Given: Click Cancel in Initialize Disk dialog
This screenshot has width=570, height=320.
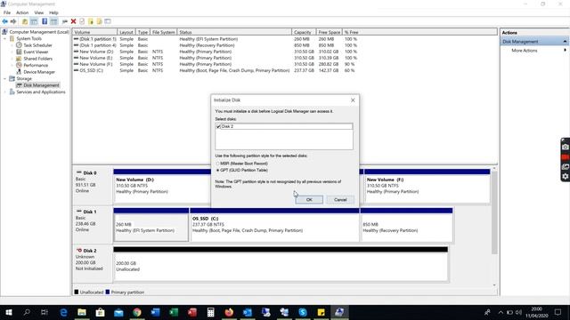Looking at the screenshot, I should pyautogui.click(x=340, y=200).
